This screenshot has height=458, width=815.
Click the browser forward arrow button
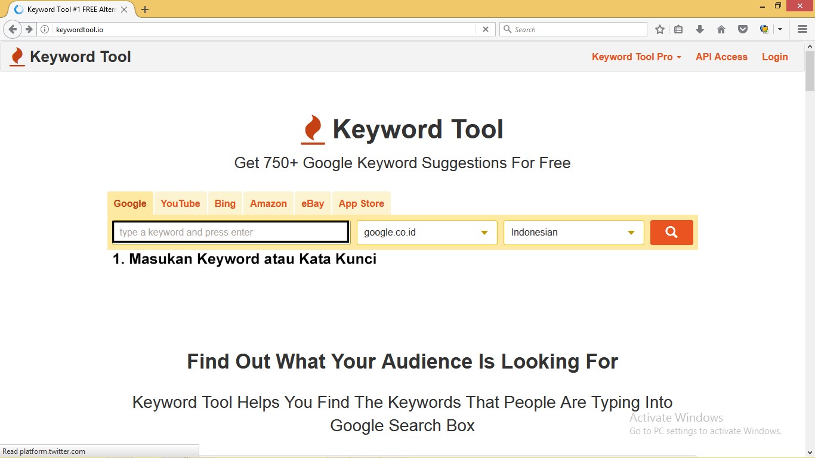point(29,29)
